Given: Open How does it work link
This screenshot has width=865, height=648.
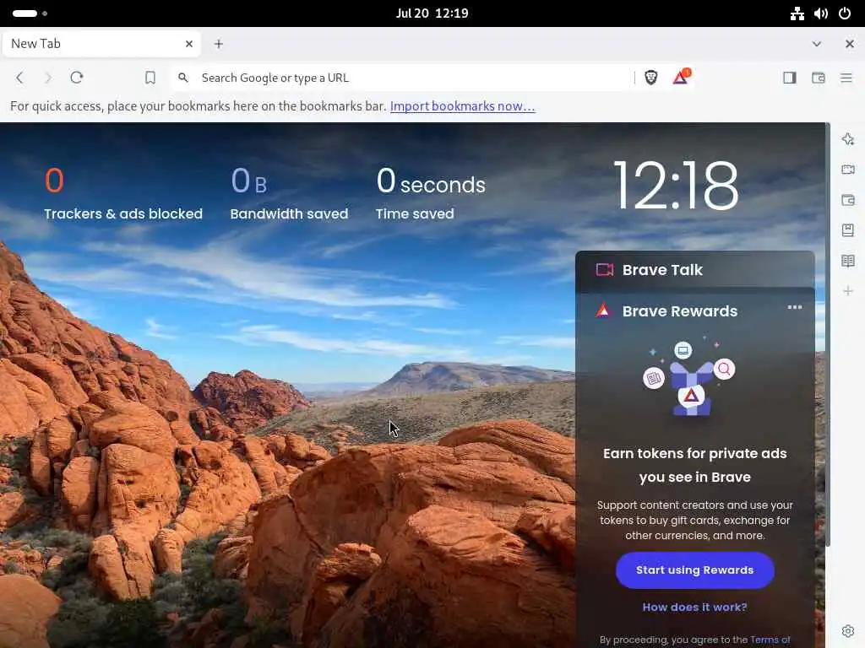Looking at the screenshot, I should coord(694,607).
